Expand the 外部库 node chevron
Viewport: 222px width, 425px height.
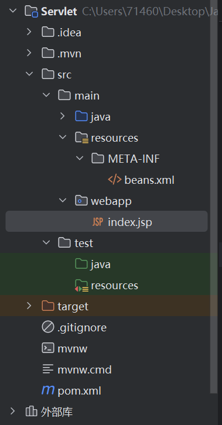(x=12, y=412)
